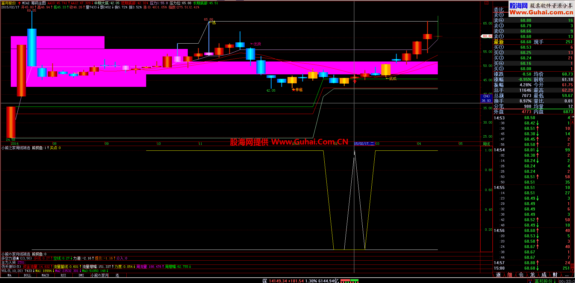Switch to the 龙 tab in trade panel

(532, 275)
